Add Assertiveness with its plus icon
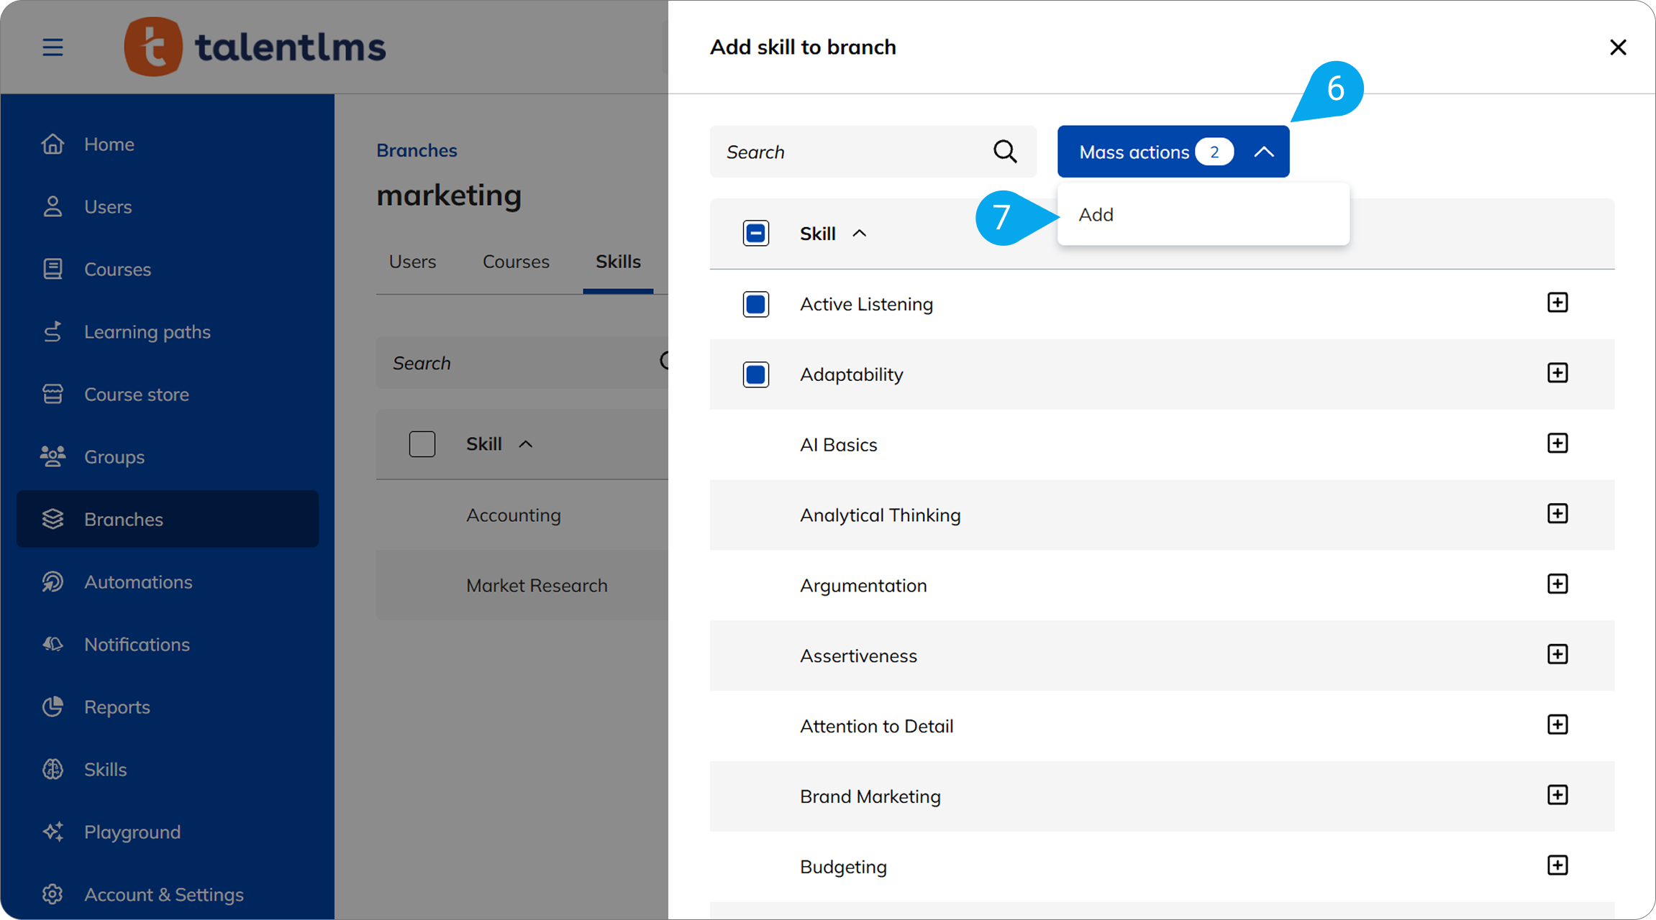Viewport: 1656px width, 920px height. 1557,654
